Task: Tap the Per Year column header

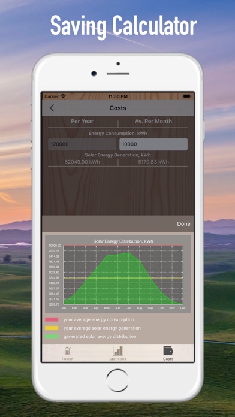Action: 82,121
